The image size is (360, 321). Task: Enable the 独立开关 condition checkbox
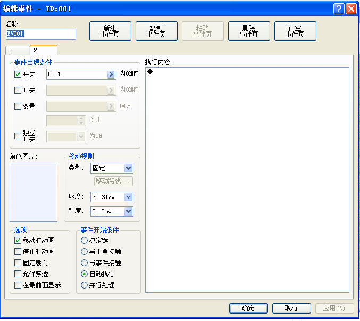click(x=18, y=136)
